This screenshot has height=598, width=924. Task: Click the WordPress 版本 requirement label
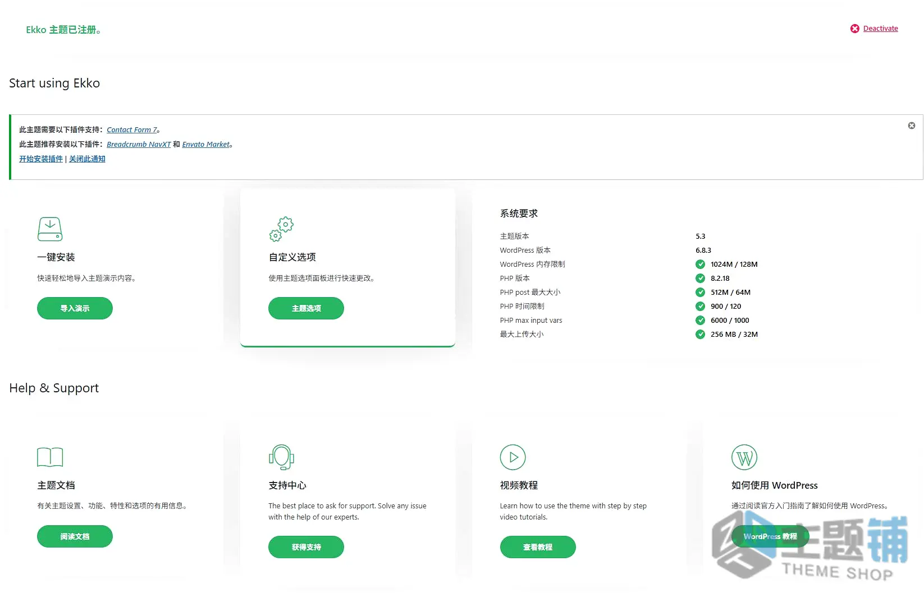[x=525, y=251]
